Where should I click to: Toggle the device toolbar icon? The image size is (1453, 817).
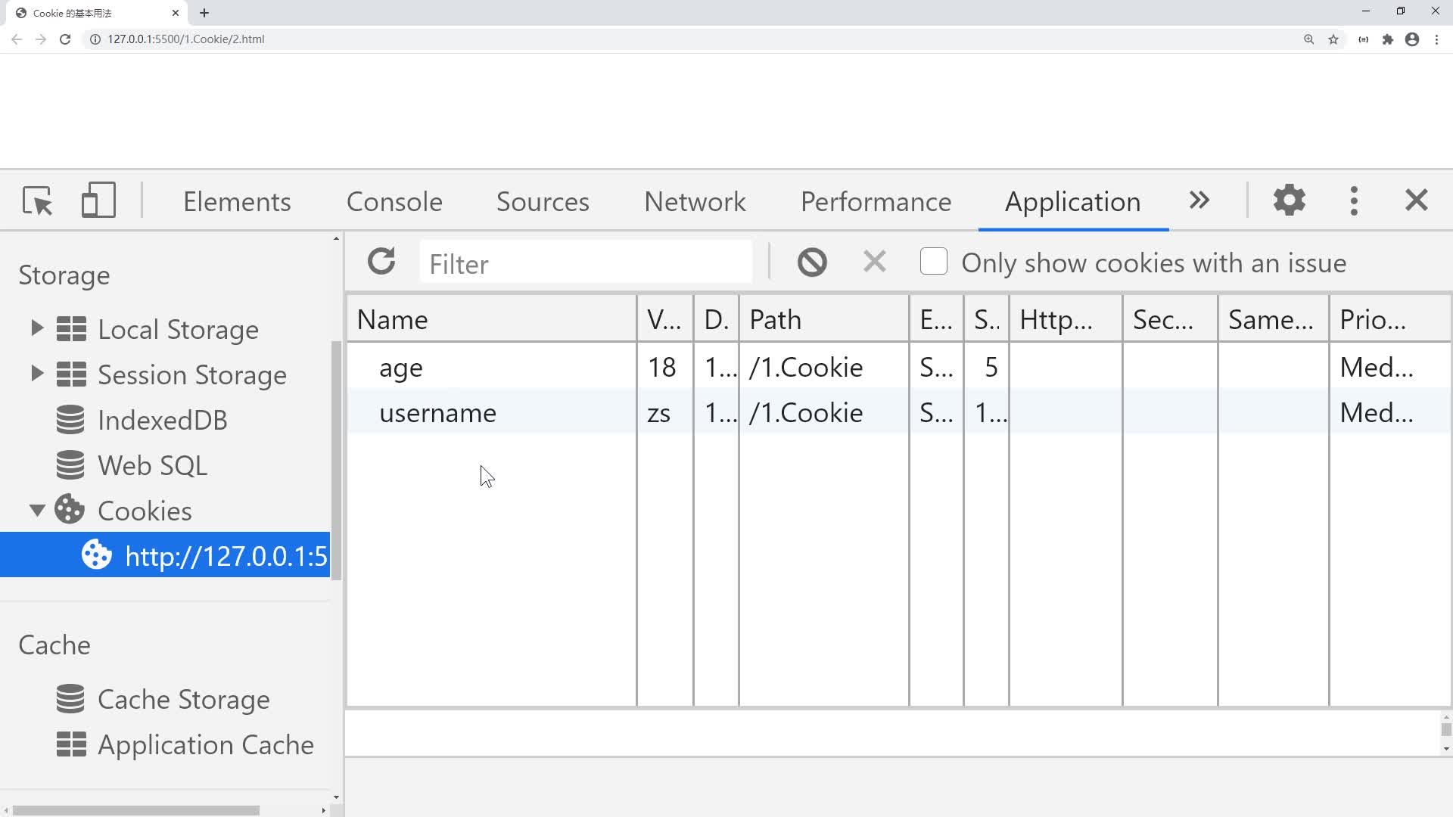tap(98, 201)
